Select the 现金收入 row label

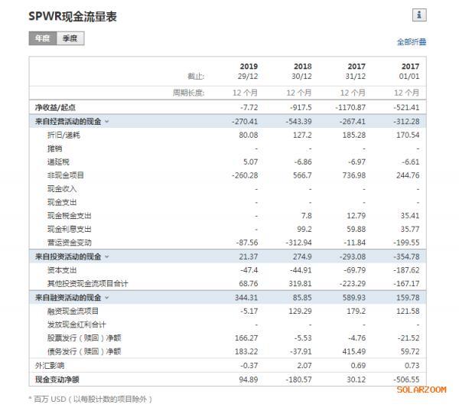(x=62, y=189)
